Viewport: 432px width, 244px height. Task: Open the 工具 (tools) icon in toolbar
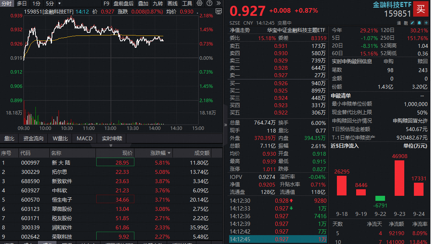(x=187, y=3)
